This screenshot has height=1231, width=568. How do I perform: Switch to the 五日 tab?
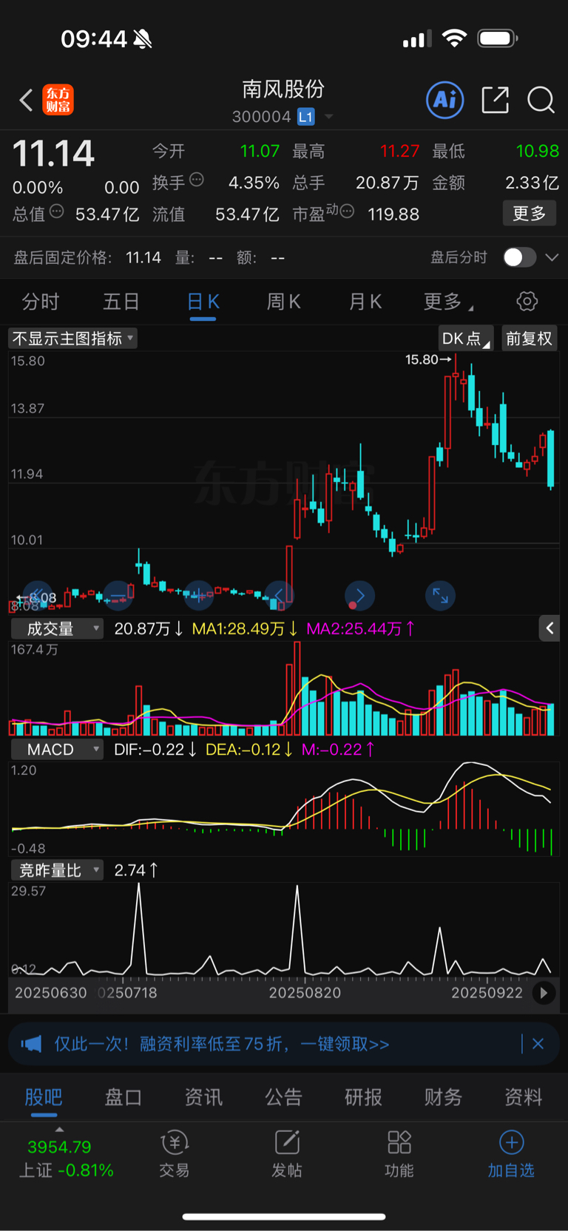click(121, 302)
